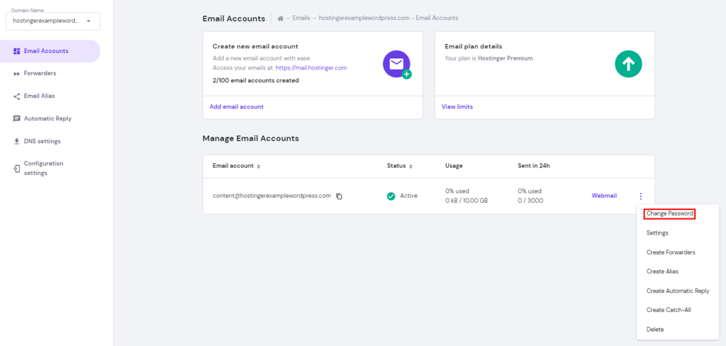
Task: Click the Add email account link
Action: pyautogui.click(x=236, y=107)
